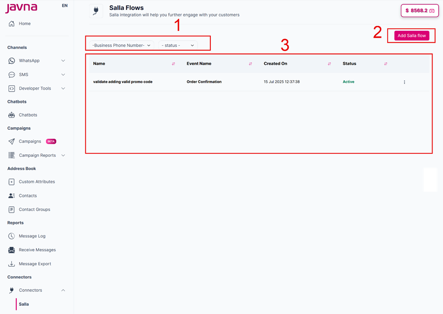Open the Custom Attributes link
Image resolution: width=443 pixels, height=314 pixels.
pyautogui.click(x=37, y=182)
